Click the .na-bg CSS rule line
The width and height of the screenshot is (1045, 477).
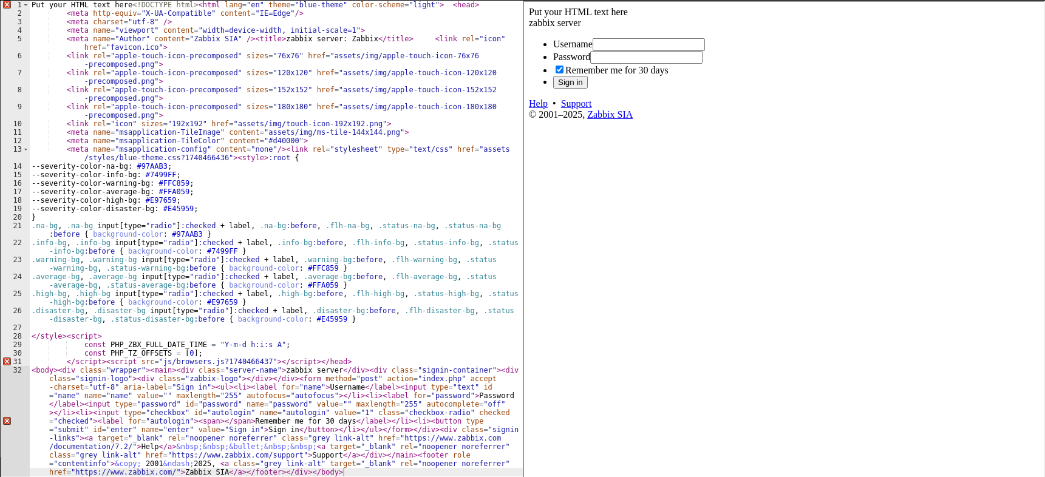pyautogui.click(x=266, y=230)
